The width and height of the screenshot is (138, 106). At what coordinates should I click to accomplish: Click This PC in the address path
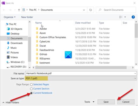(33, 10)
